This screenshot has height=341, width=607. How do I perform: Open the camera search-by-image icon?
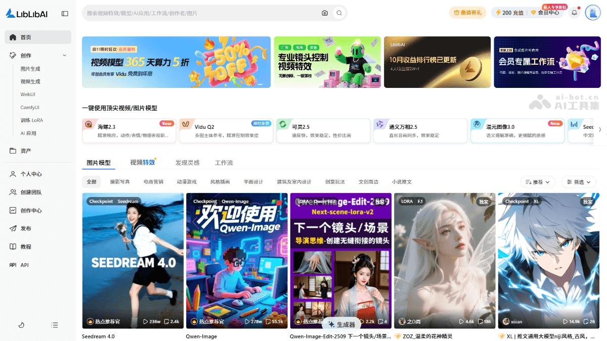pyautogui.click(x=325, y=13)
